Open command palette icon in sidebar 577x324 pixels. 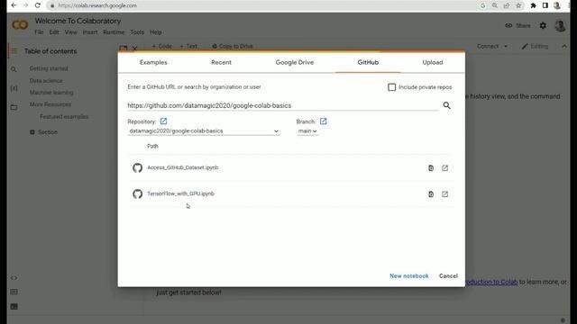[14, 292]
